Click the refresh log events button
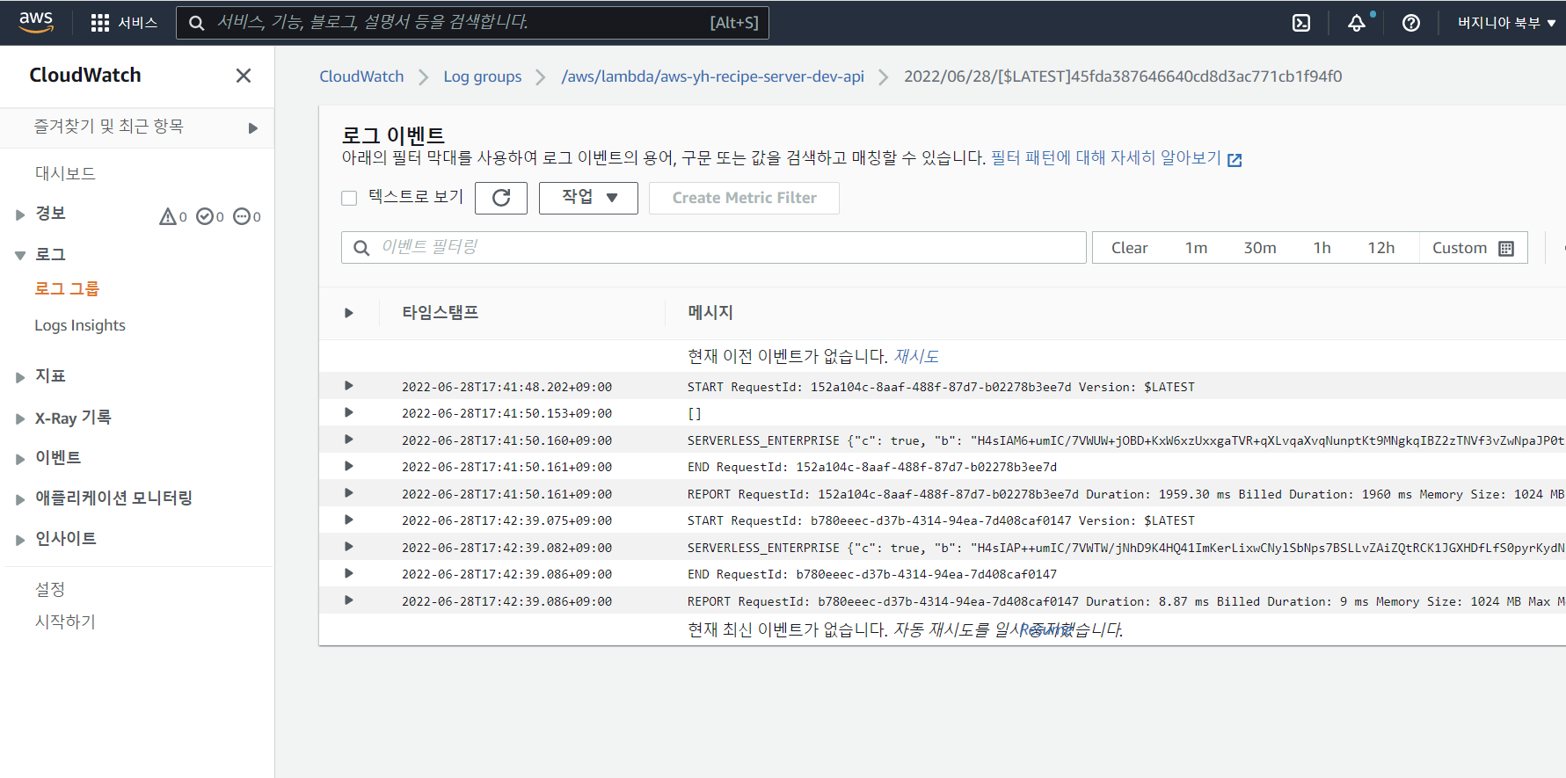Screen dimensions: 1566x778 coord(501,198)
